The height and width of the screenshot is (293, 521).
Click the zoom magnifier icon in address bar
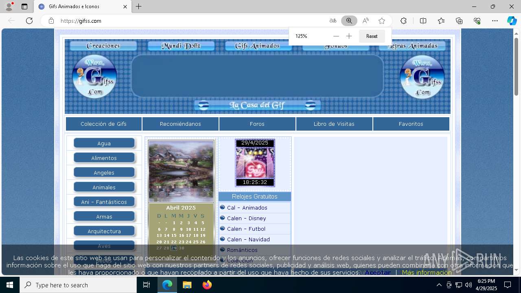tap(349, 21)
